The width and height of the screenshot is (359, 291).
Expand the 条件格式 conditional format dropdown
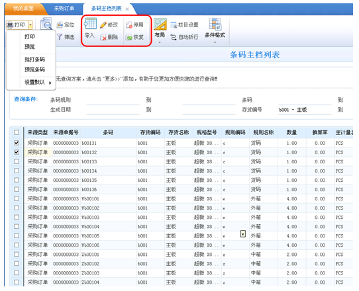215,42
